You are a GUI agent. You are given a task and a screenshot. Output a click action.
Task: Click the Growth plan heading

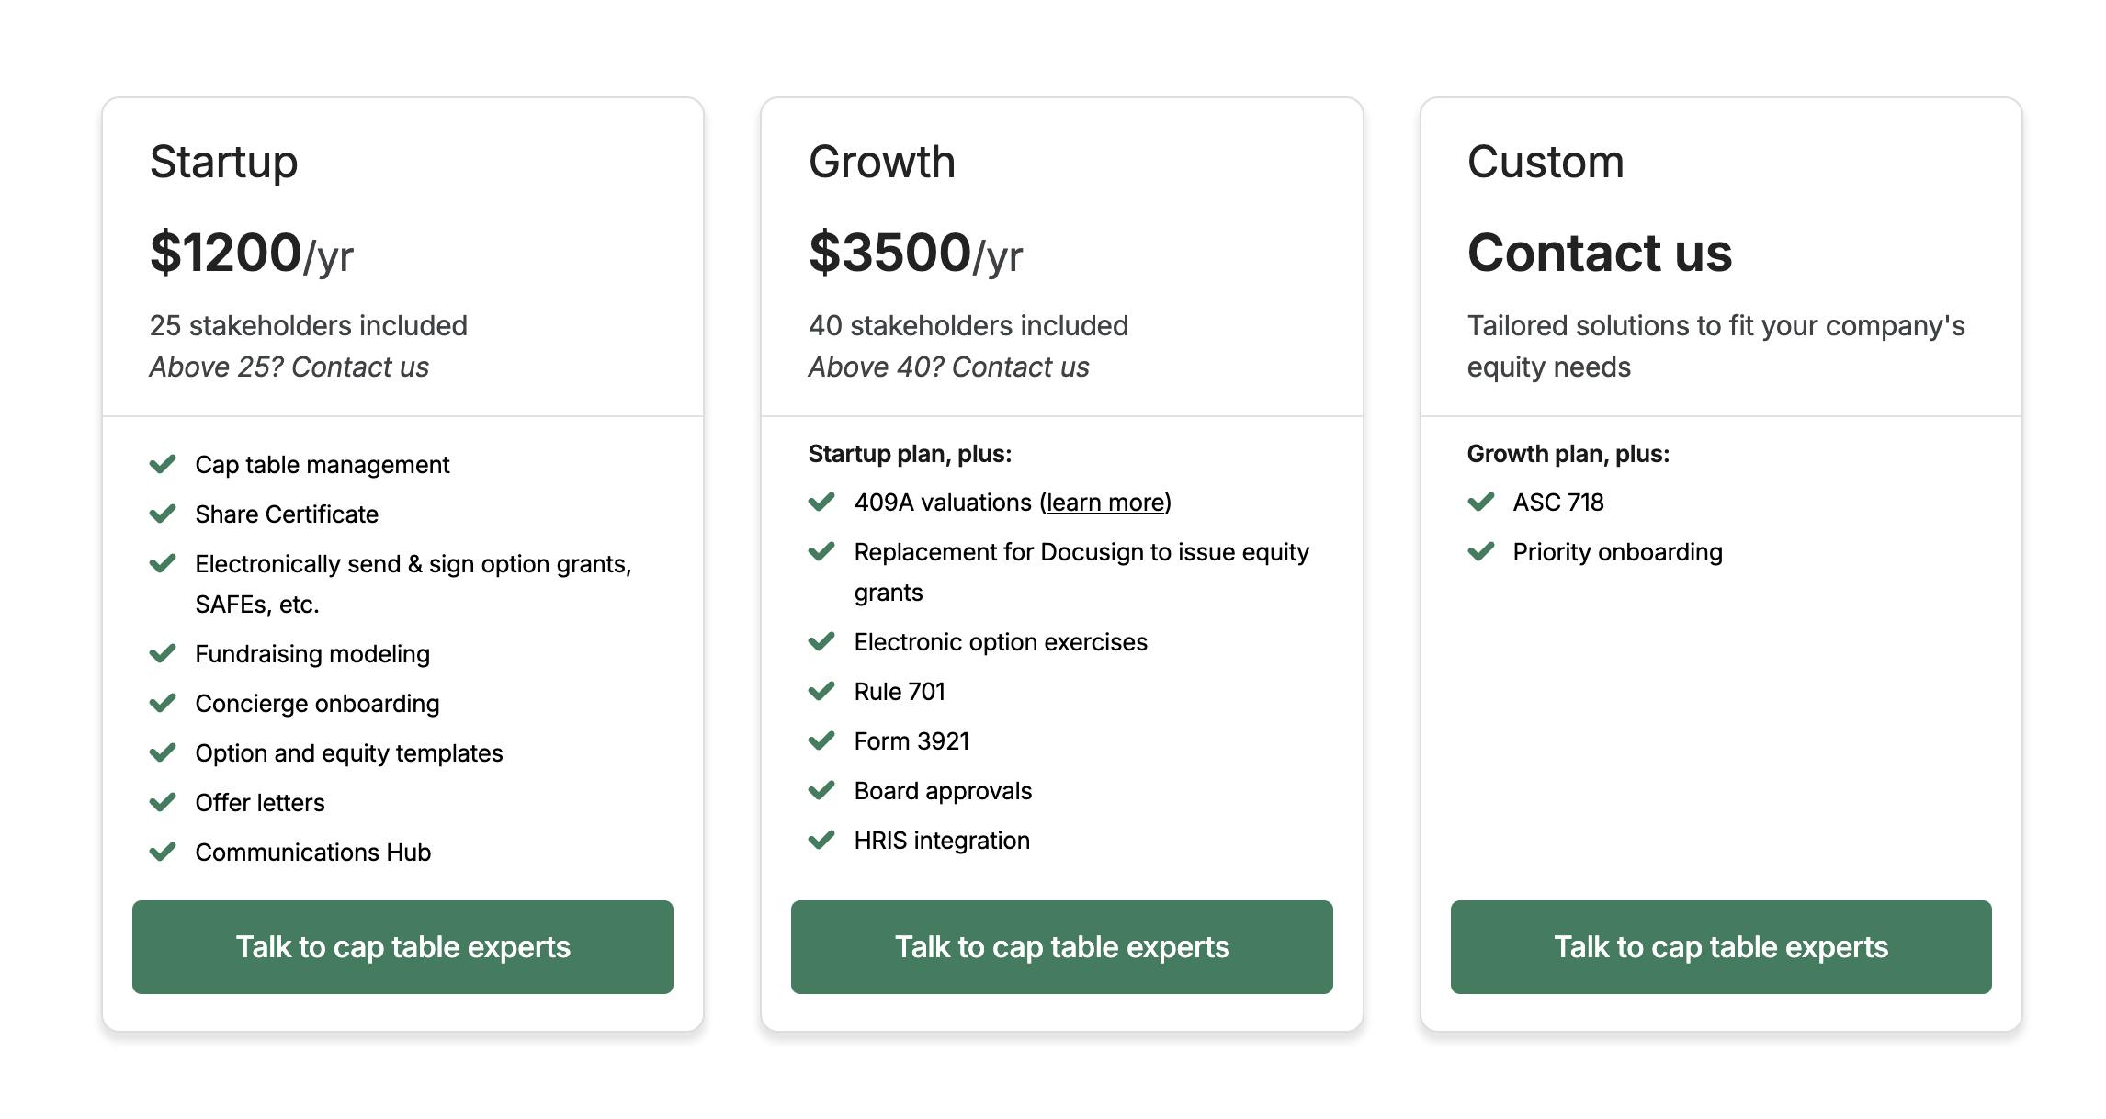click(881, 162)
